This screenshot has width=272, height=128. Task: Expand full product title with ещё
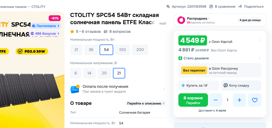[162, 23]
